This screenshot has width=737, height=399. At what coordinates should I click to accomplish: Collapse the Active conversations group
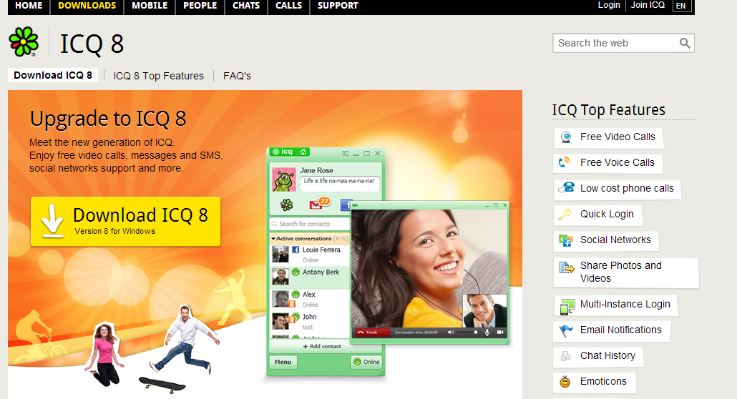pos(273,238)
